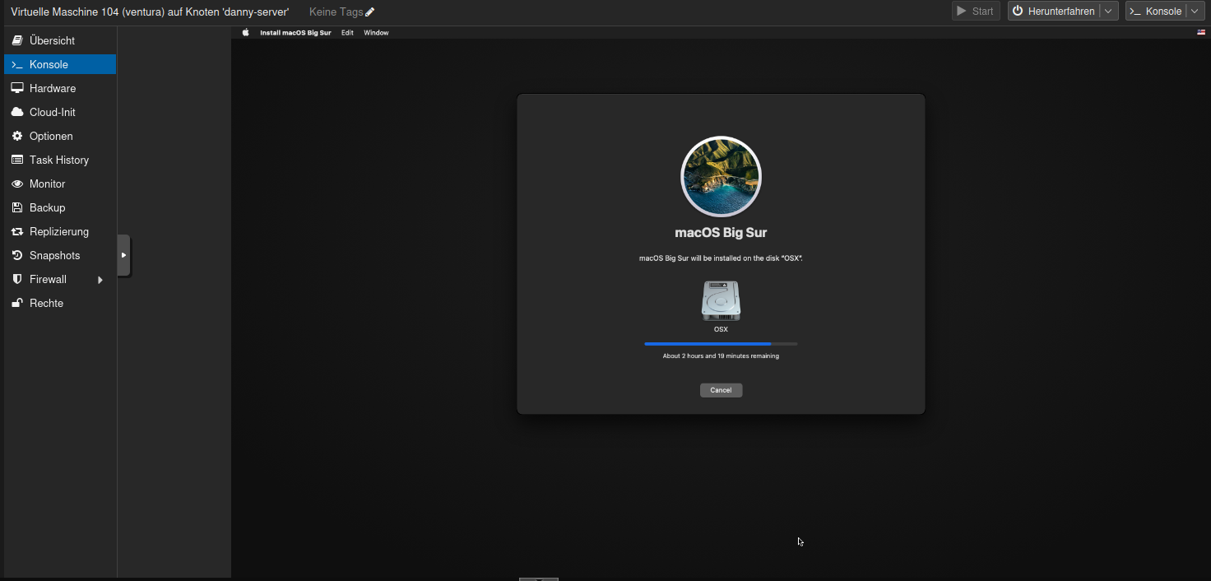Select the OSX disk drive icon
Screen dimensions: 1211x581
(x=721, y=300)
